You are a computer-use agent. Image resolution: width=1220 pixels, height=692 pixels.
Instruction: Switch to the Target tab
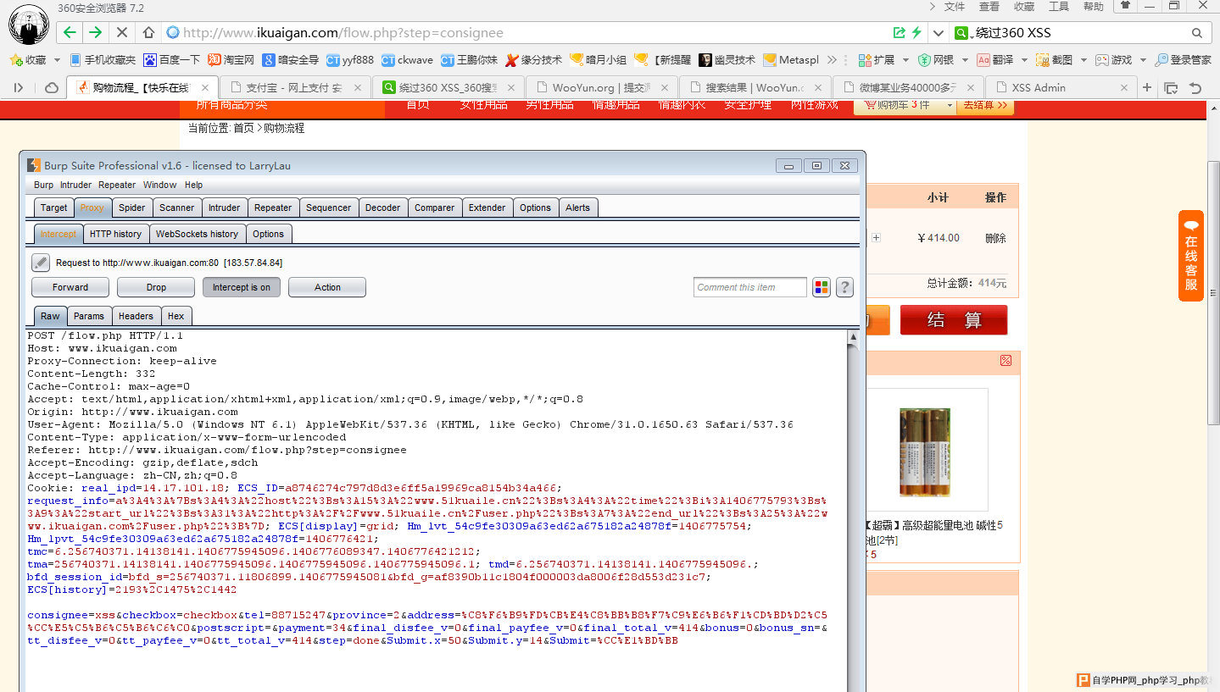53,208
